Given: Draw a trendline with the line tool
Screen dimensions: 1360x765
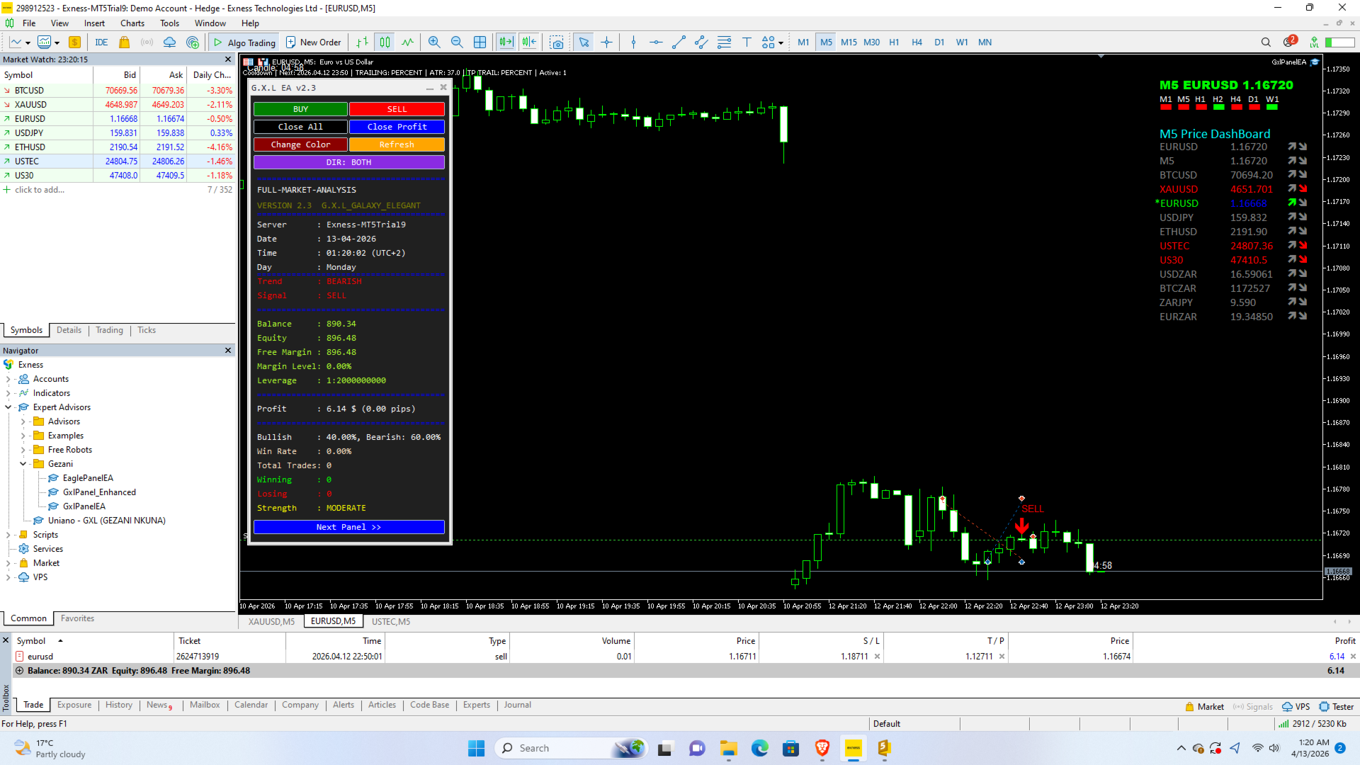Looking at the screenshot, I should tap(679, 42).
